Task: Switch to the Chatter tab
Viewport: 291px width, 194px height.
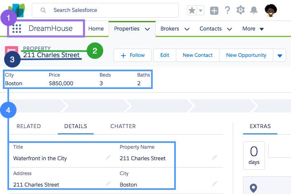Action: [123, 126]
